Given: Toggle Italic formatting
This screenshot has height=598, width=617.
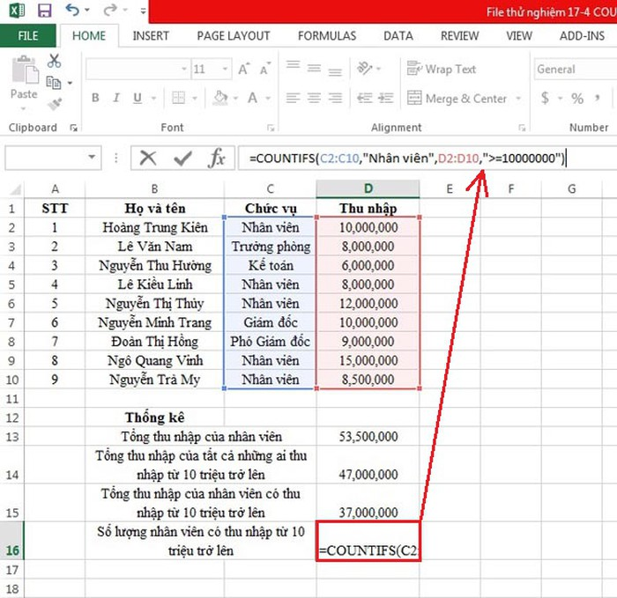Looking at the screenshot, I should (116, 98).
